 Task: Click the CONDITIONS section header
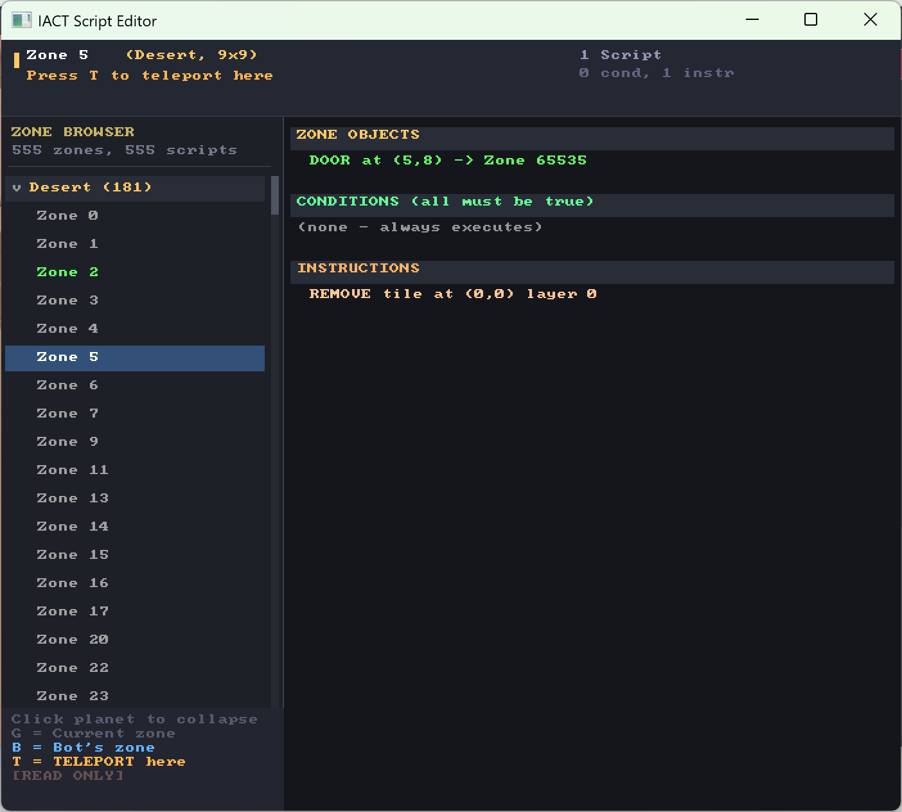coord(592,205)
